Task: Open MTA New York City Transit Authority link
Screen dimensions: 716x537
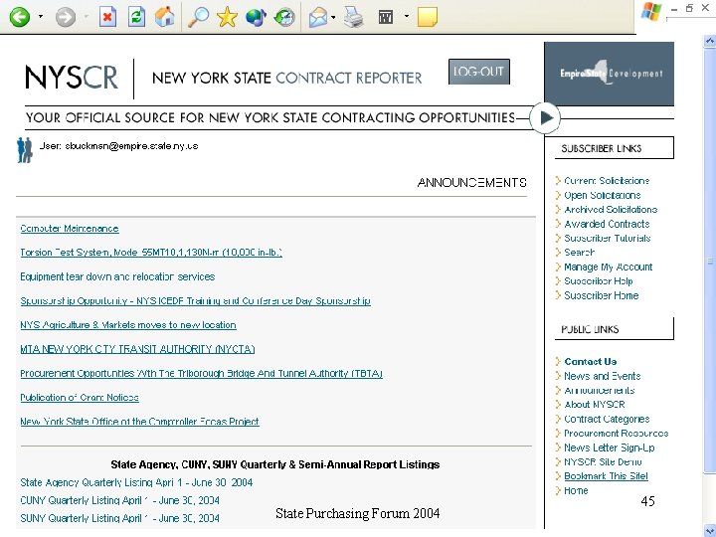Action: 137,349
